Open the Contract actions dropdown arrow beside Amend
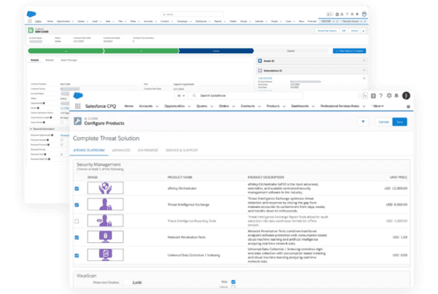438x294 pixels. (x=364, y=31)
